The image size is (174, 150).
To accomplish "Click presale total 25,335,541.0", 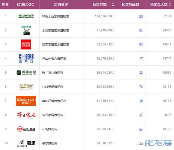I will coord(105,129).
